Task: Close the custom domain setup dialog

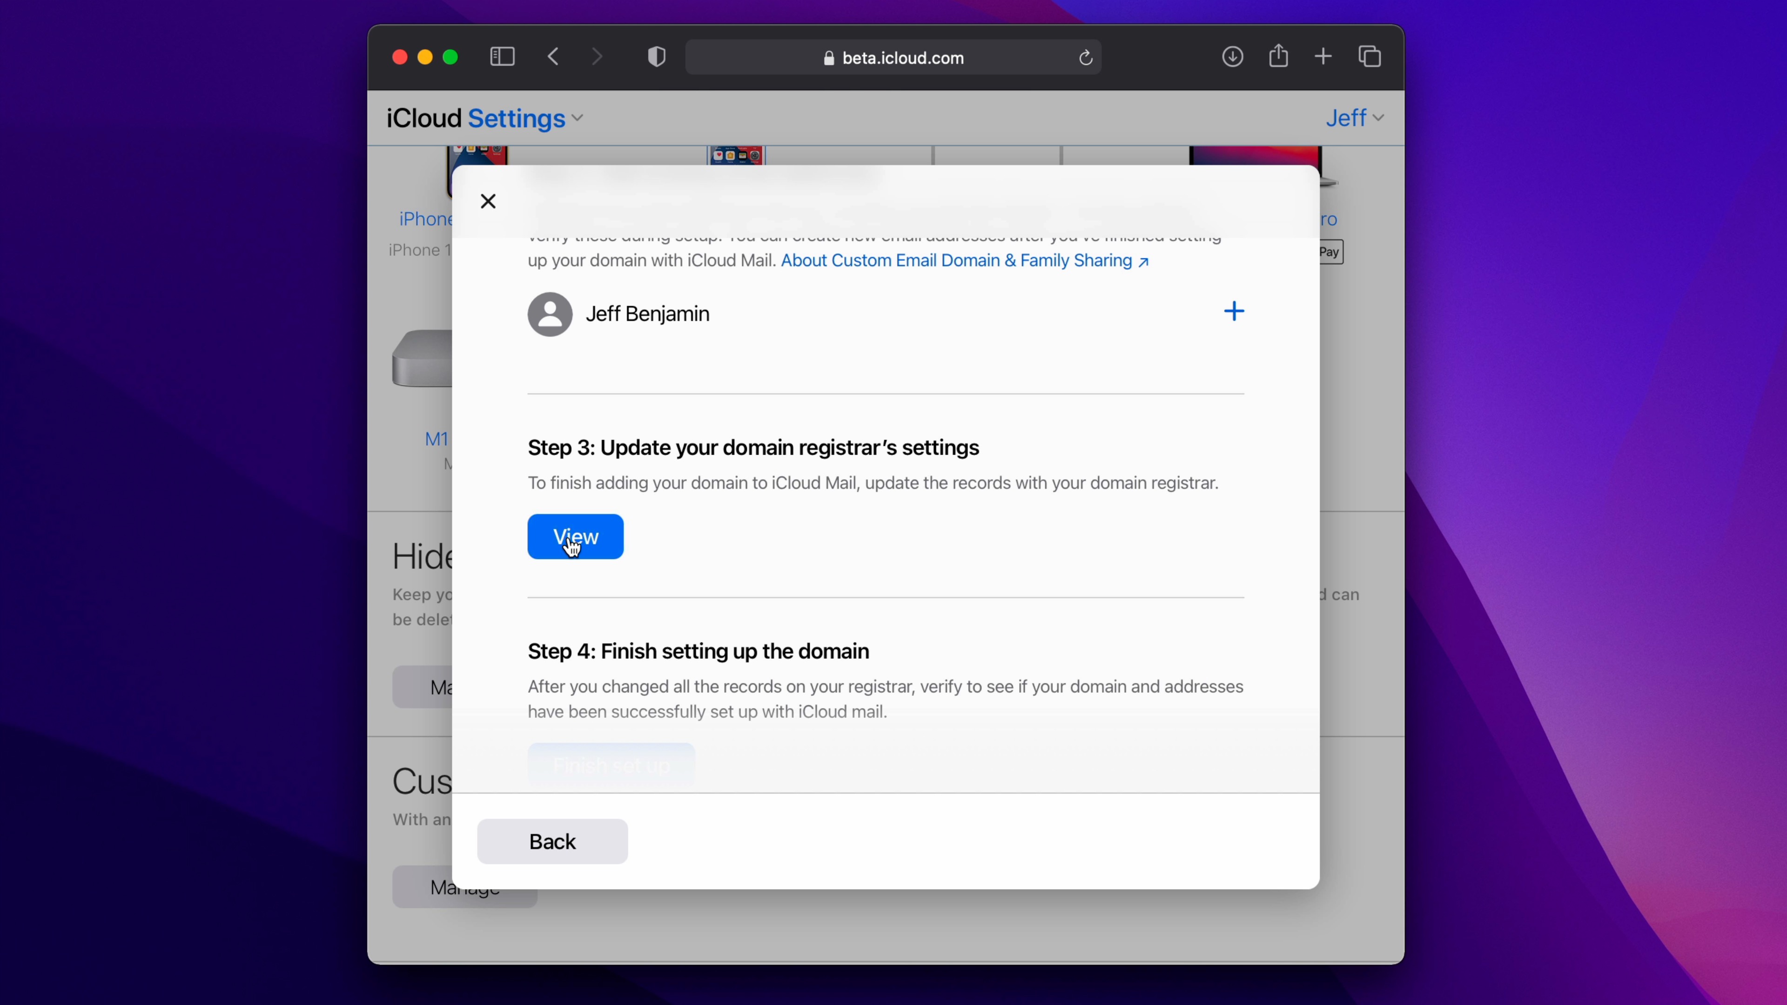Action: pyautogui.click(x=488, y=201)
